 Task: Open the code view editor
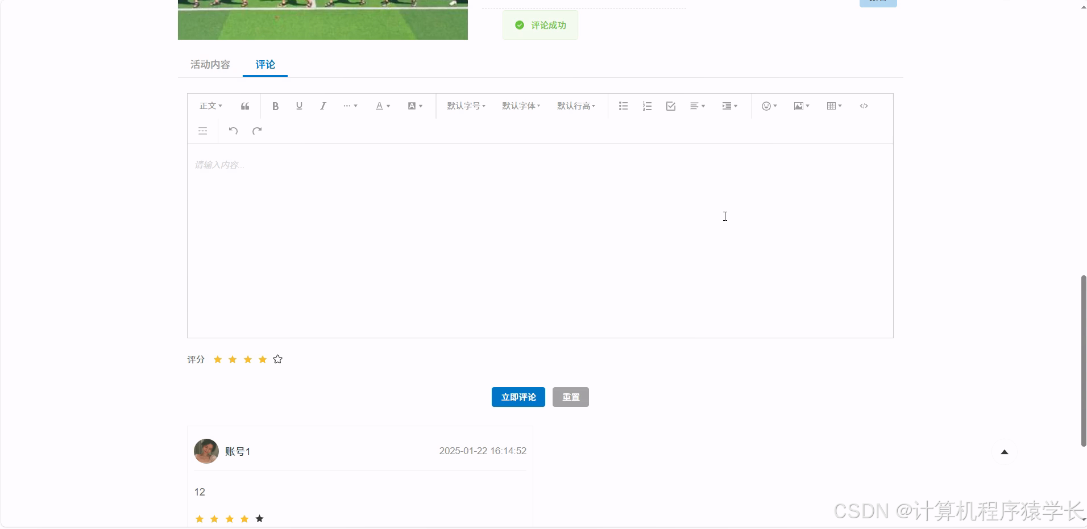tap(864, 106)
